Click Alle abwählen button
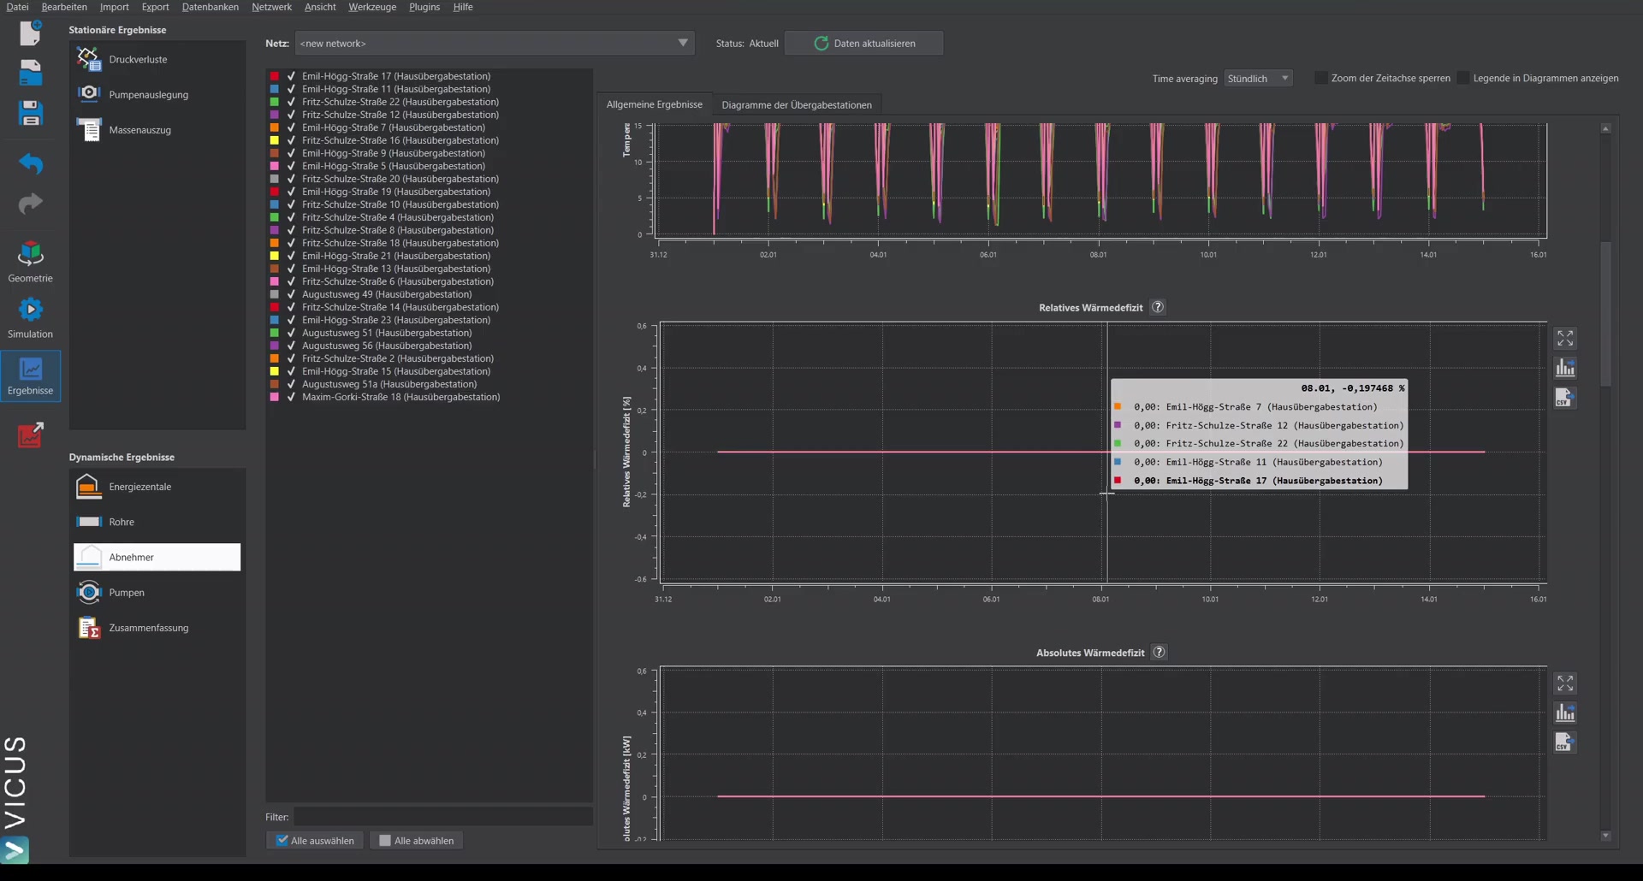Screen dimensions: 1643x881 tap(417, 841)
